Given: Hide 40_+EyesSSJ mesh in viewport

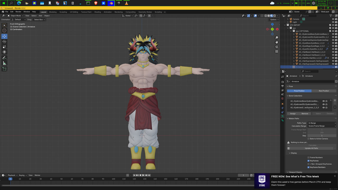Looking at the screenshot, I should point(333,49).
